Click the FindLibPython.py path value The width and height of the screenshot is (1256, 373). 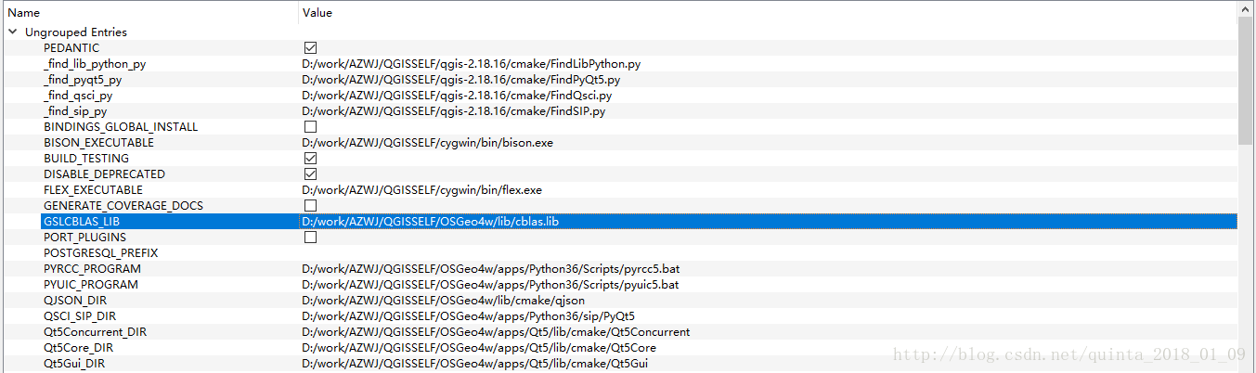pyautogui.click(x=472, y=64)
